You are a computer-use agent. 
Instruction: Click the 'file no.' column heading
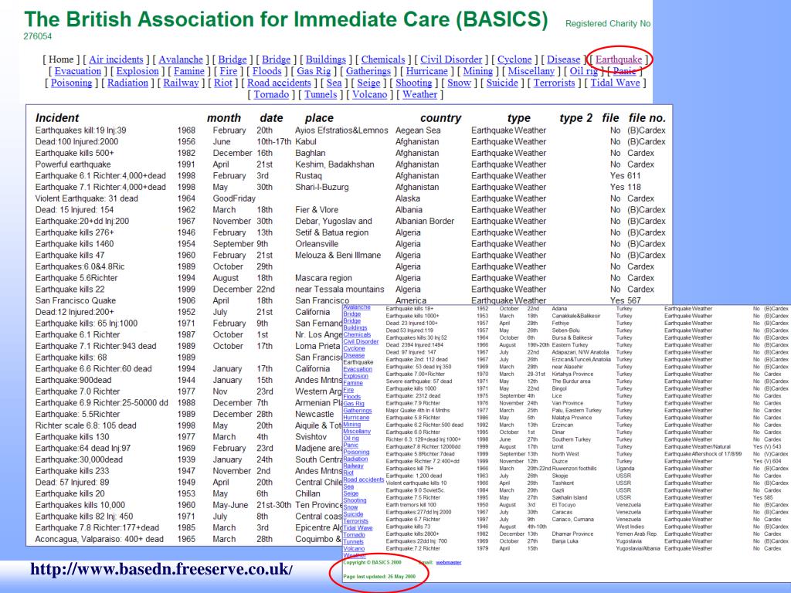coord(647,118)
